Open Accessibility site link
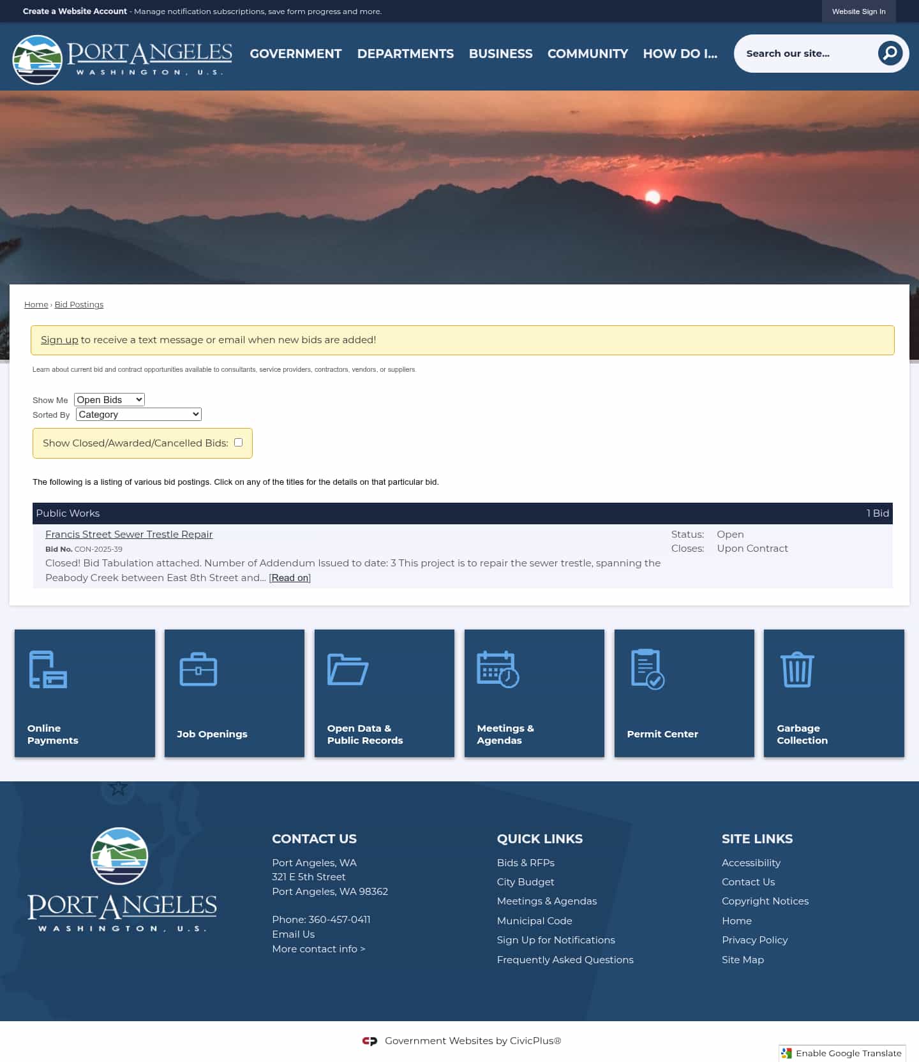Image resolution: width=919 pixels, height=1062 pixels. pyautogui.click(x=751, y=863)
